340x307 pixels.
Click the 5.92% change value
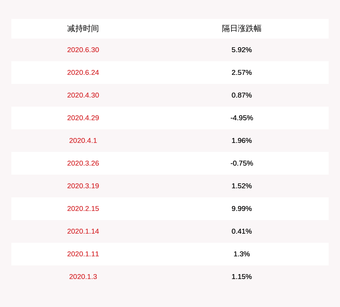(x=242, y=50)
